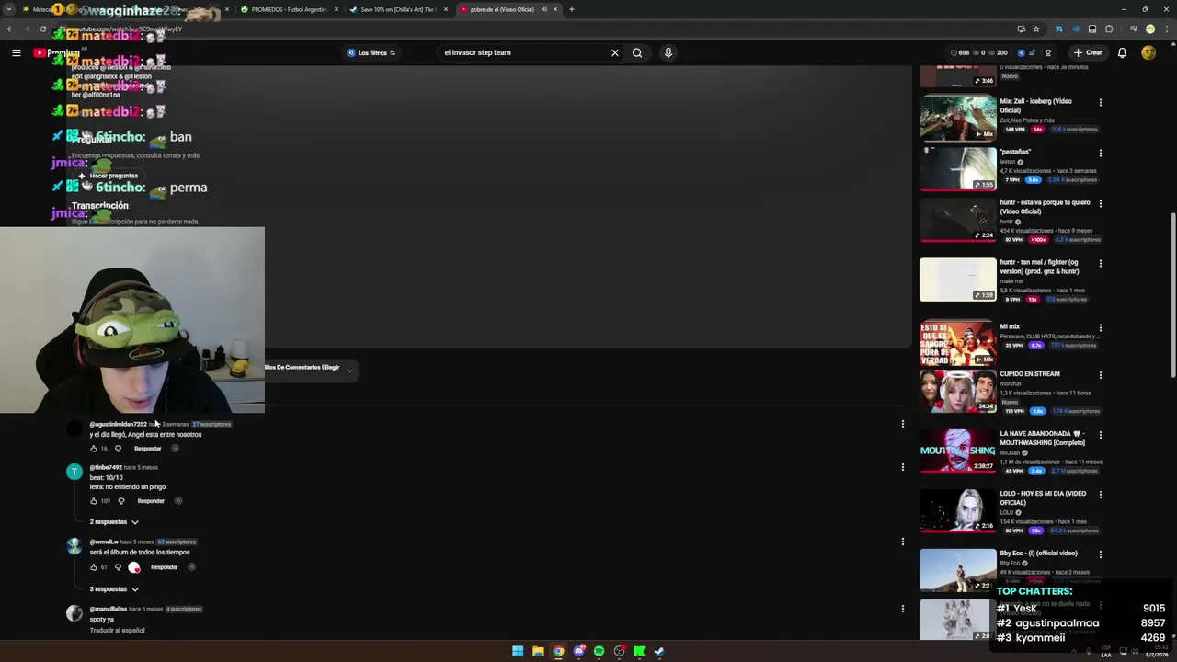Open options menu for @wmwlLw's comment

903,542
